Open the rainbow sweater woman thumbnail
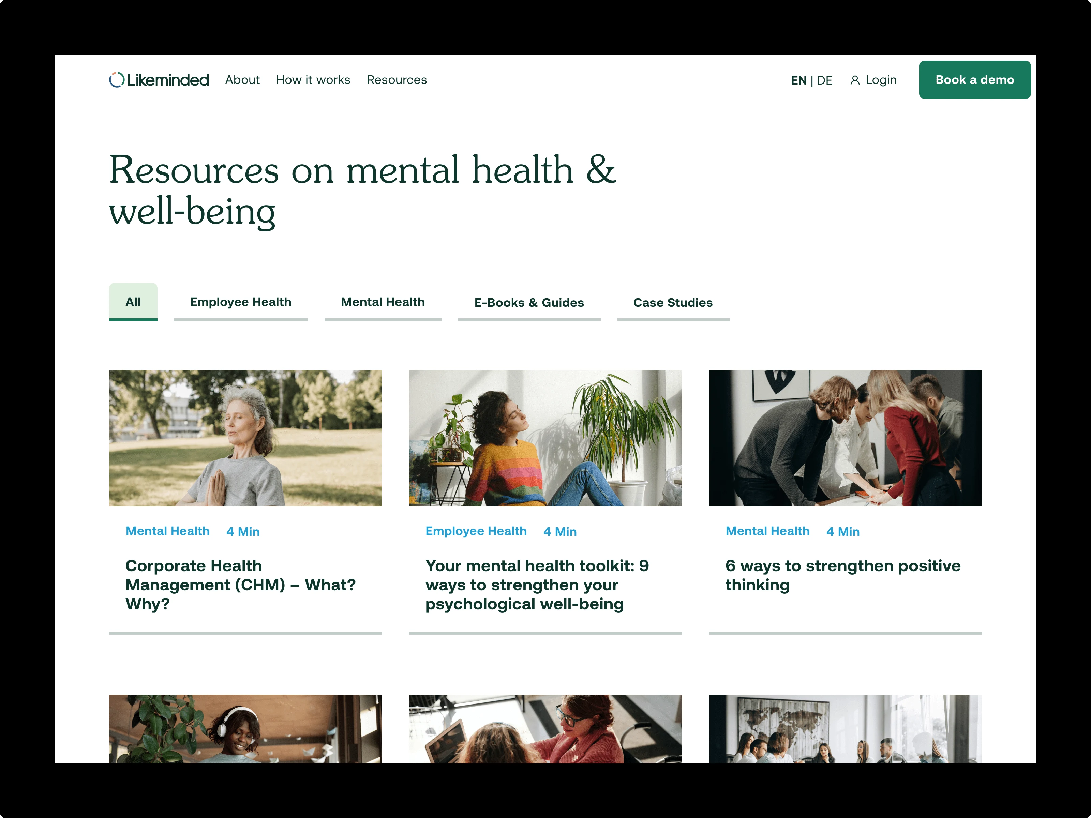Image resolution: width=1091 pixels, height=818 pixels. (545, 438)
